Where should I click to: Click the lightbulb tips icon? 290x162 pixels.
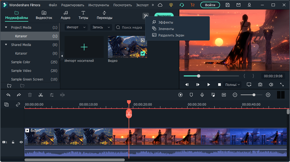[x=171, y=5]
